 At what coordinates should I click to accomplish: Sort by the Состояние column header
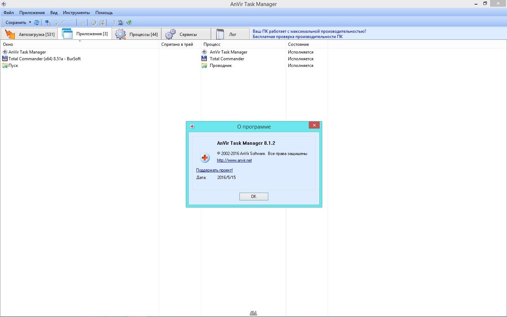pyautogui.click(x=307, y=44)
